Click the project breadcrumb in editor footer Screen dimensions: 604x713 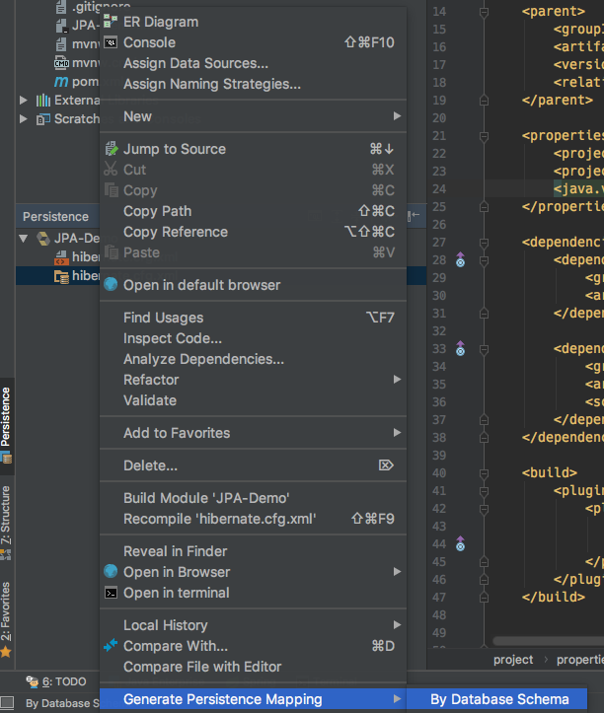(x=513, y=660)
